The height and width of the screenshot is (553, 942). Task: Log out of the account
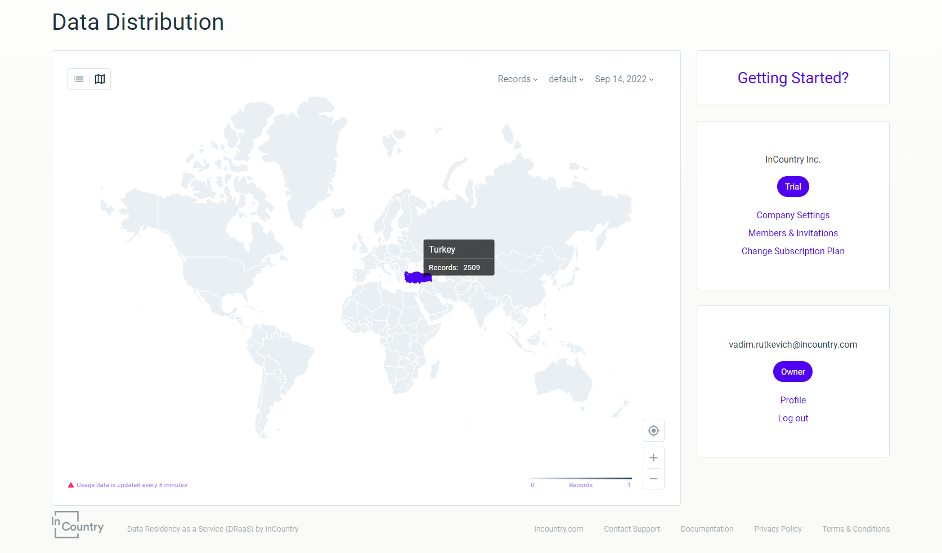point(792,418)
